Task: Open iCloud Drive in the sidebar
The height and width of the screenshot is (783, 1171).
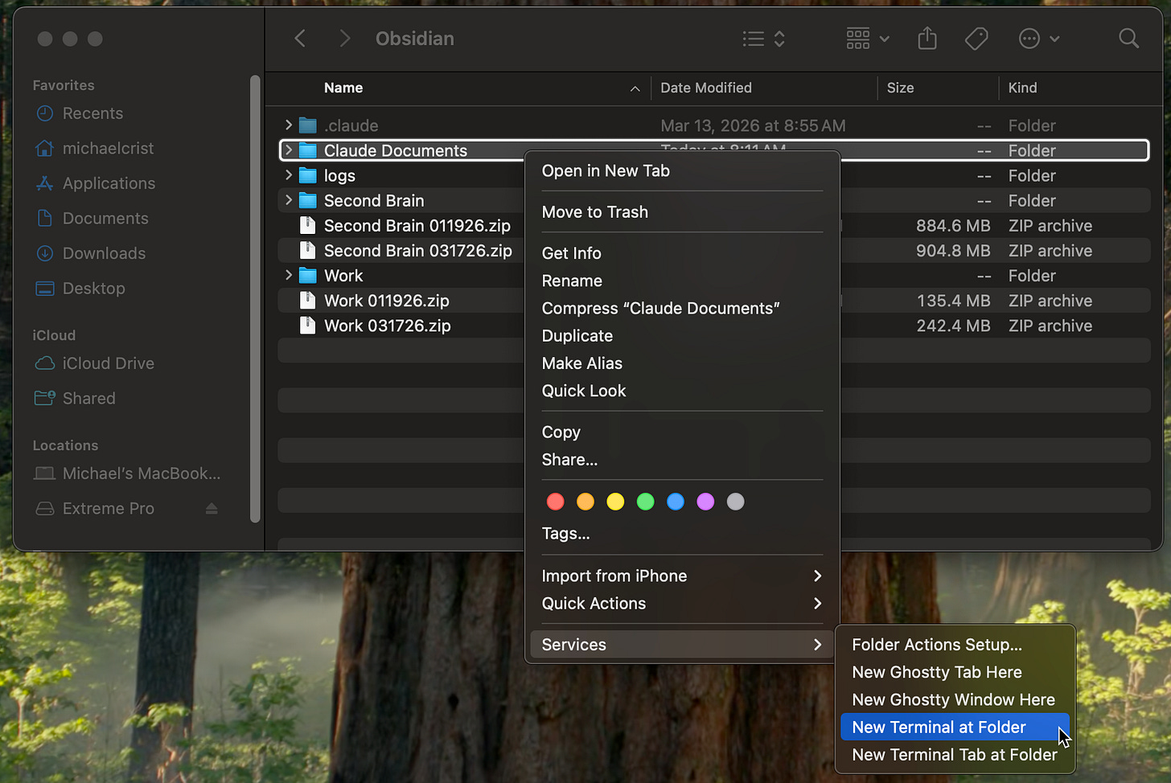Action: 108,363
